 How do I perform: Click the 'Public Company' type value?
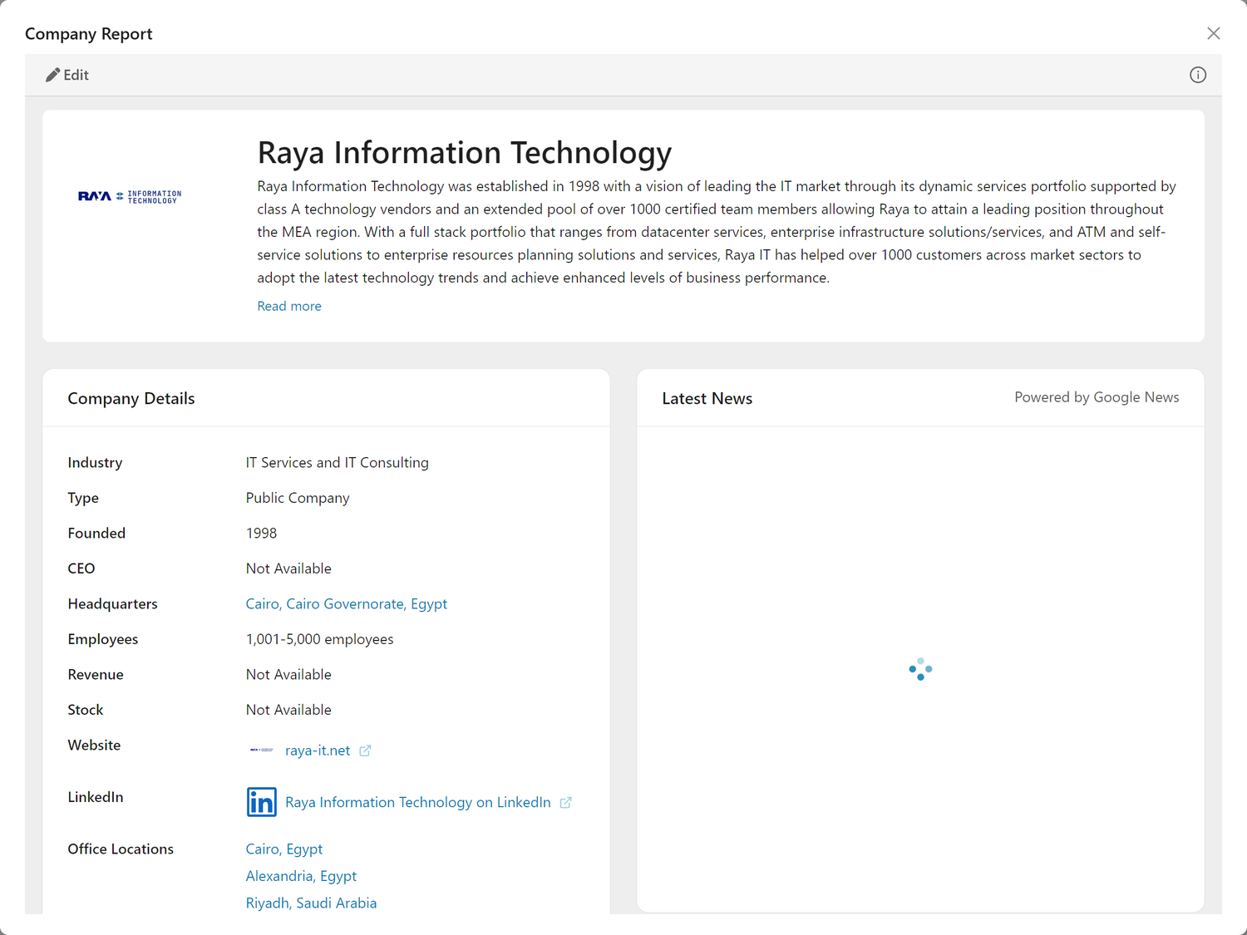click(298, 498)
